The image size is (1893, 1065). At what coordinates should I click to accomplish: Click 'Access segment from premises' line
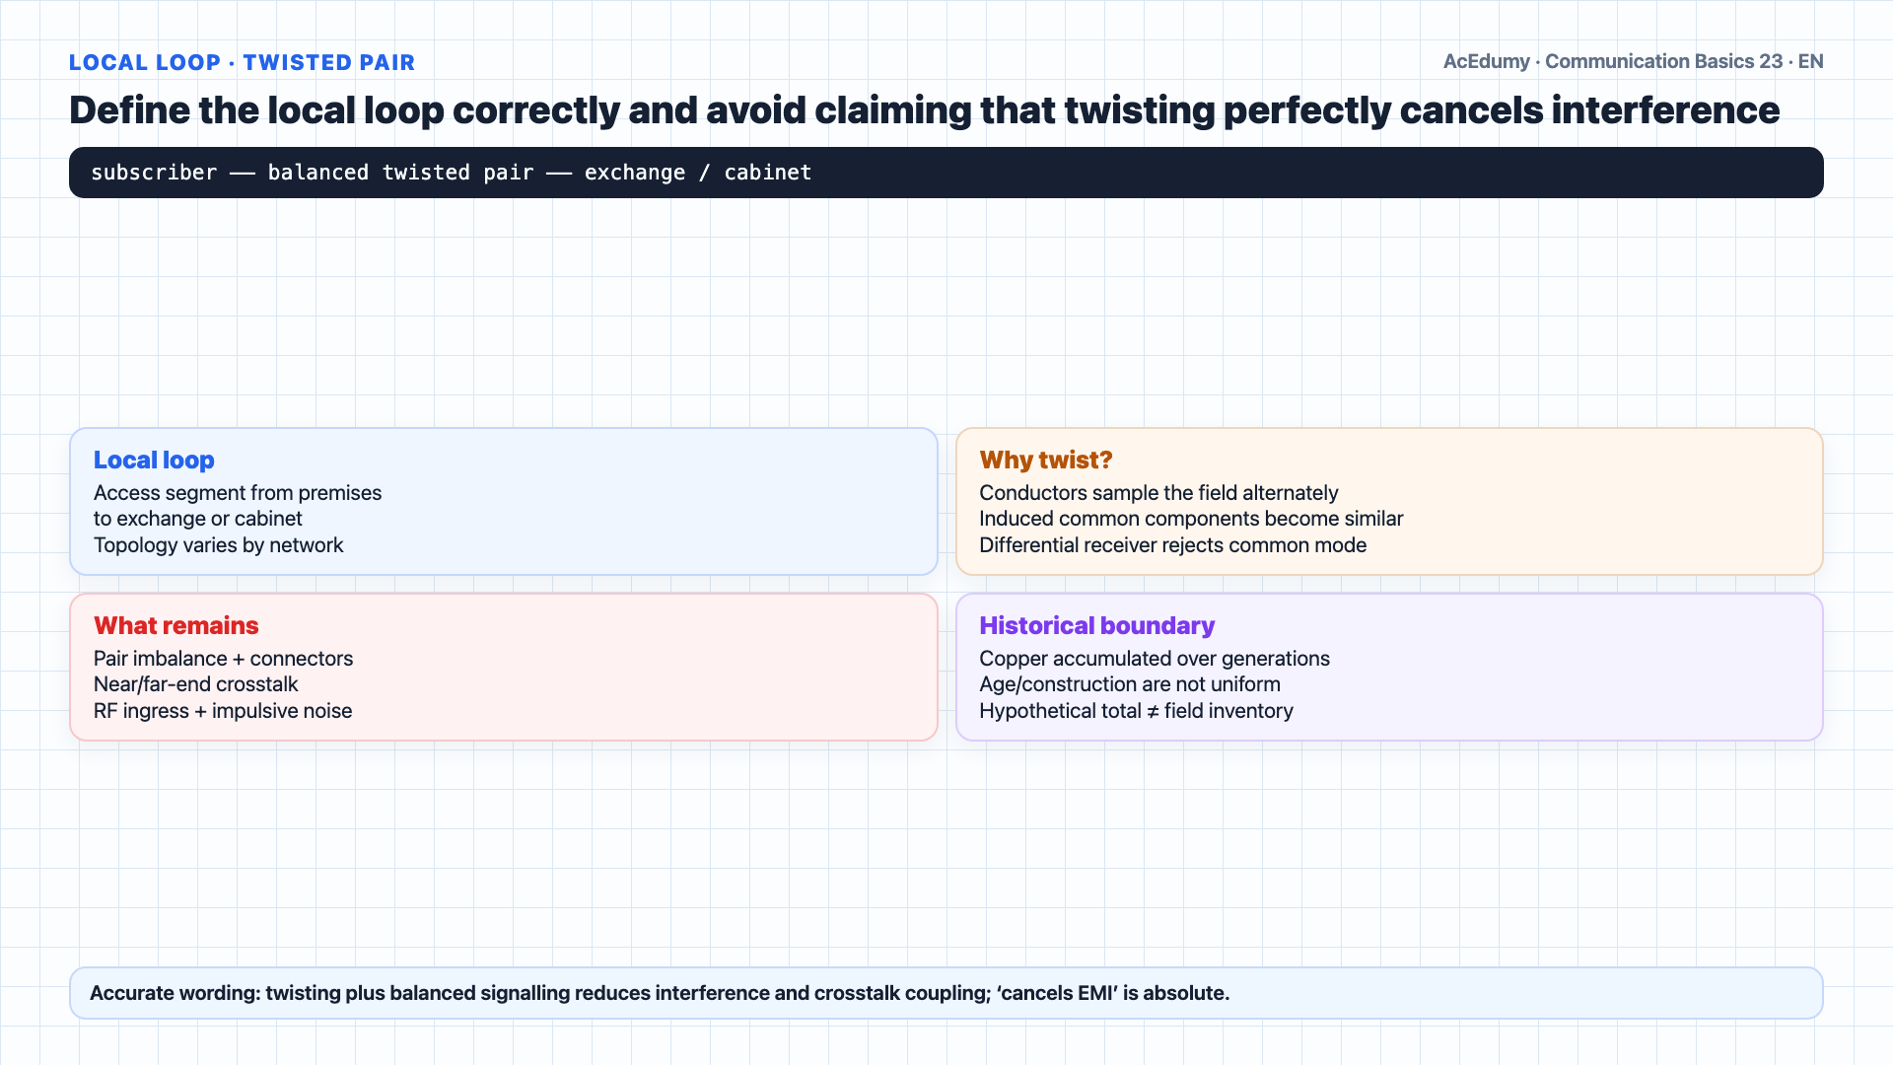coord(238,493)
